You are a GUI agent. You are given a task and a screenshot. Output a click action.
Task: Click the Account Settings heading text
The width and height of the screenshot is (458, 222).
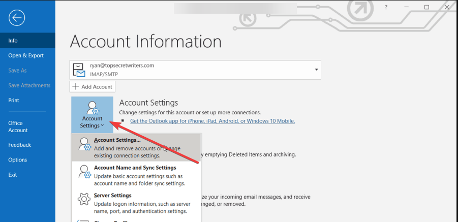[x=148, y=103]
